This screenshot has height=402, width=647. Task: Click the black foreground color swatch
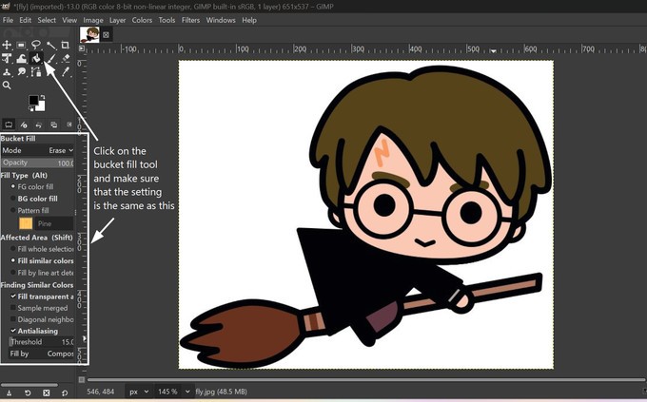(x=33, y=100)
